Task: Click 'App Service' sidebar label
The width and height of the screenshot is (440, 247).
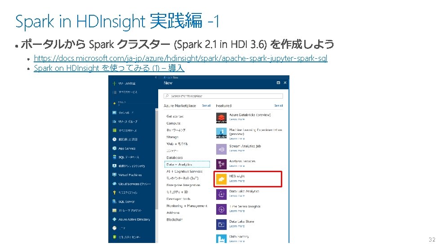Action: 127,148
